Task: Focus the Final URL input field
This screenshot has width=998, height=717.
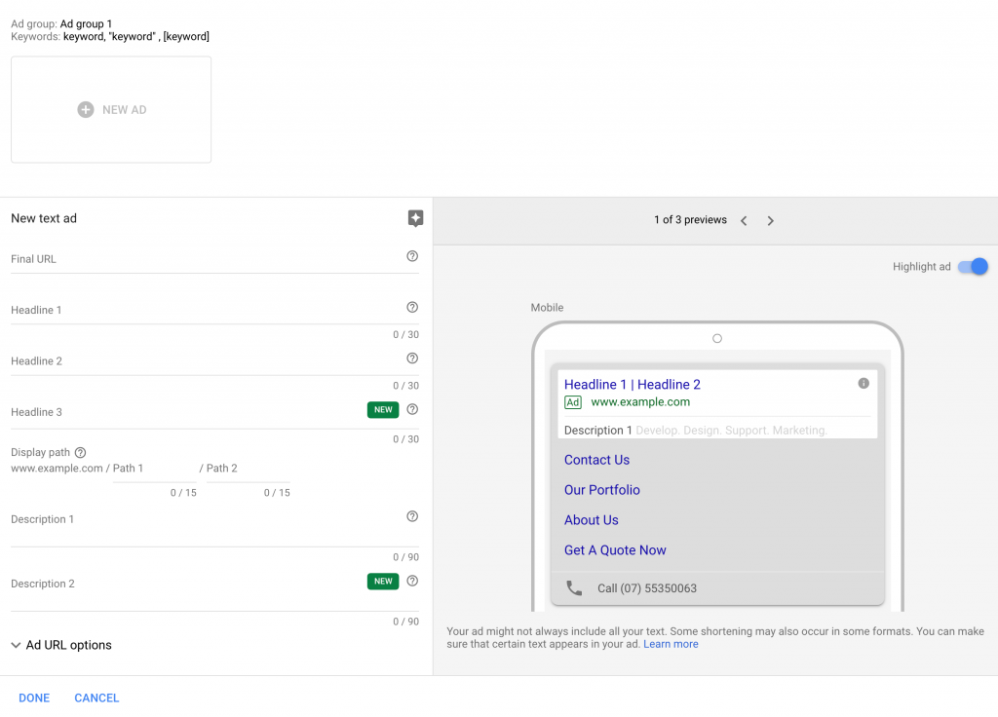Action: [214, 259]
